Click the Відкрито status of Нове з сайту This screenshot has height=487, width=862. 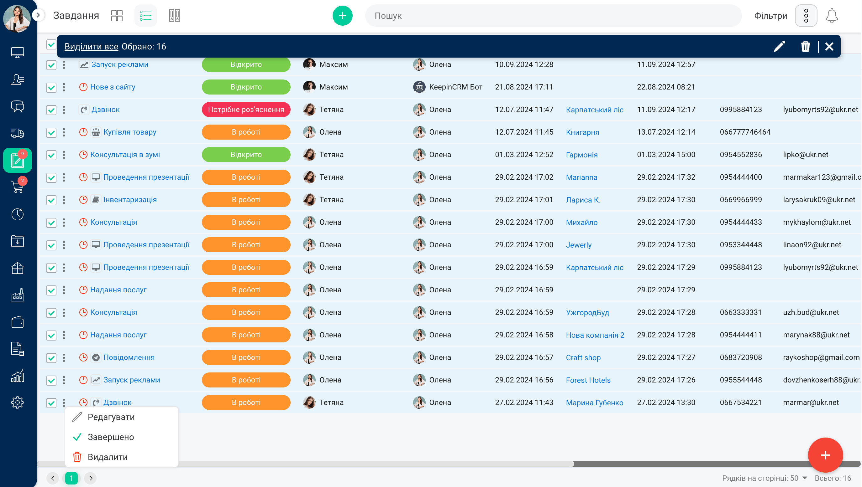(246, 87)
